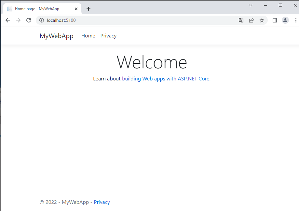Open building Web apps with ASP.NET Core link
The width and height of the screenshot is (299, 211).
click(x=166, y=78)
